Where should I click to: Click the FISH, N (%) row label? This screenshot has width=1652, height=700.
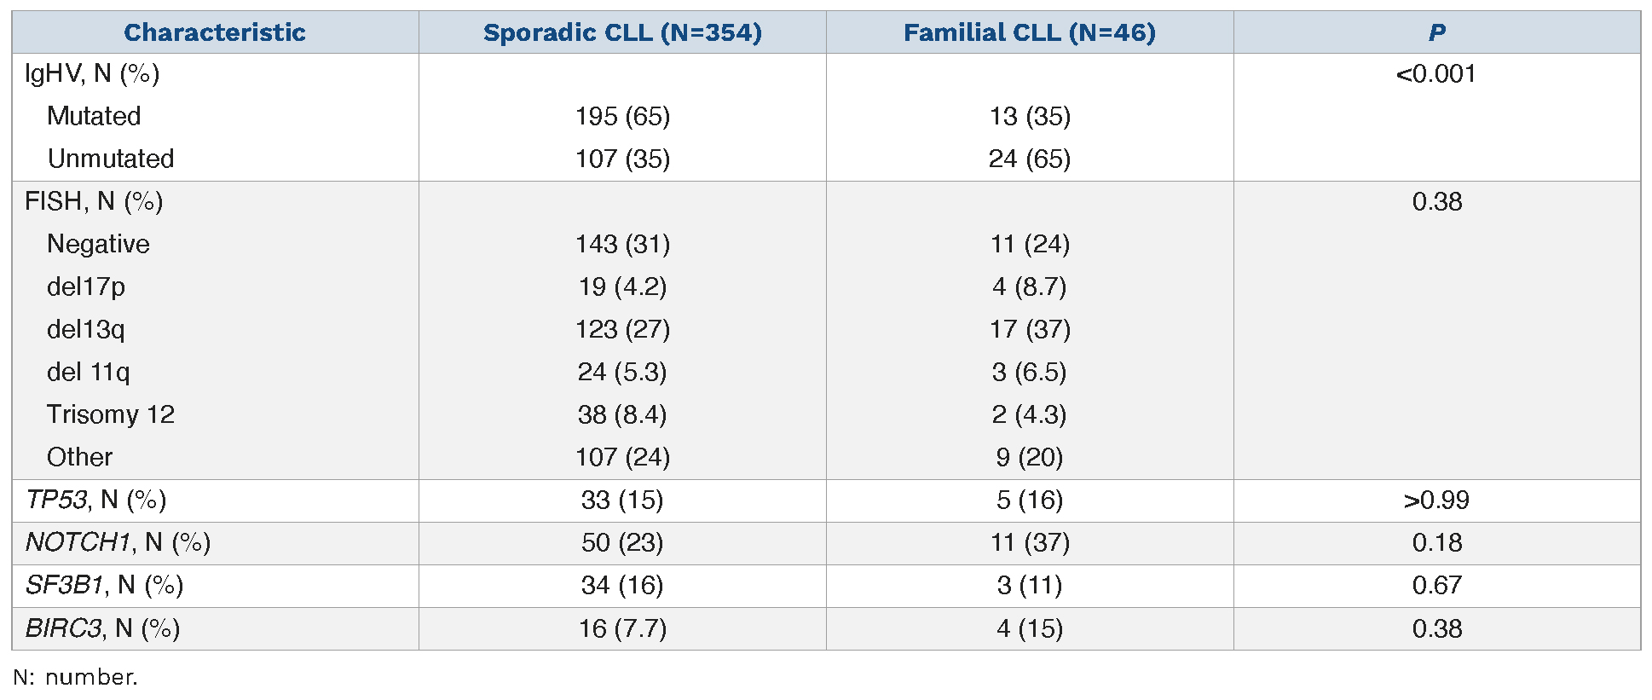pos(94,201)
